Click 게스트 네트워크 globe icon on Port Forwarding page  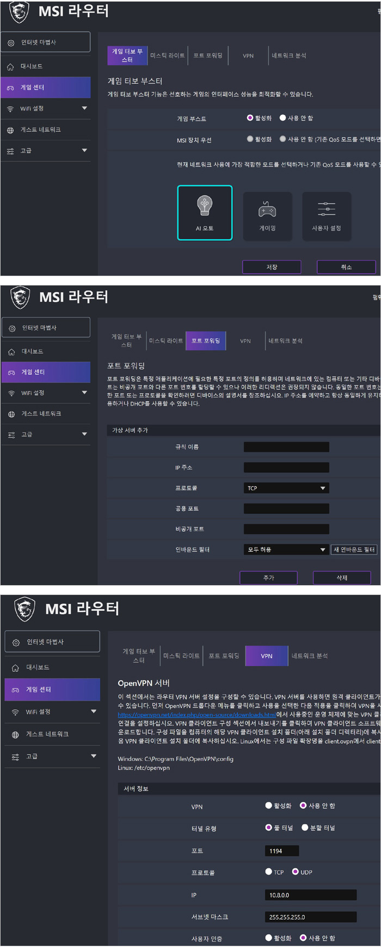coord(11,414)
